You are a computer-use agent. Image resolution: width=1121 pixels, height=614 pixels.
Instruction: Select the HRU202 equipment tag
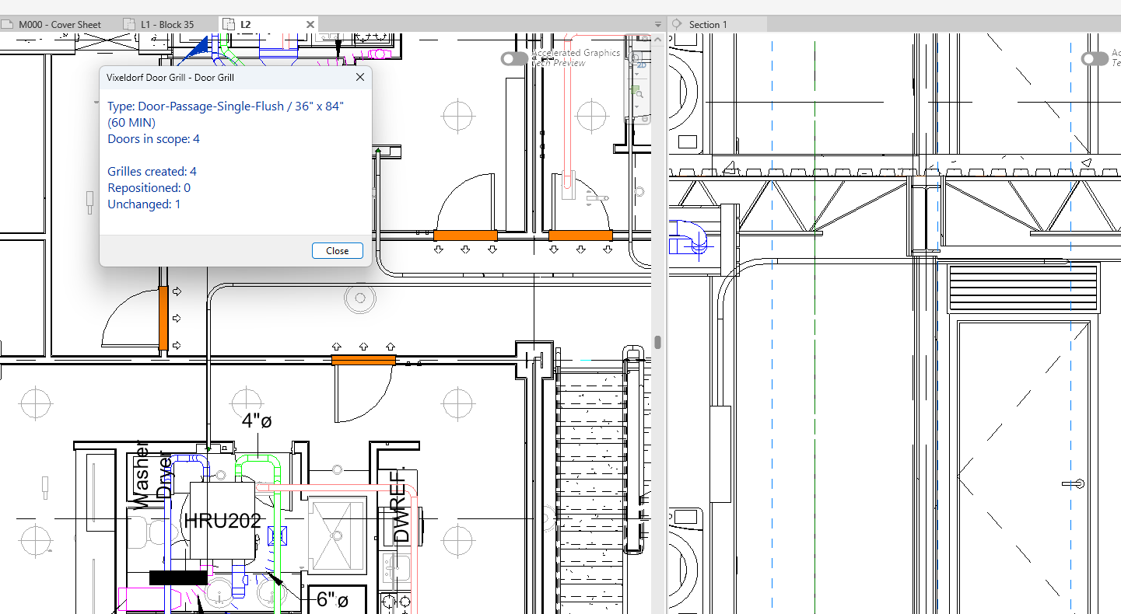pyautogui.click(x=222, y=521)
